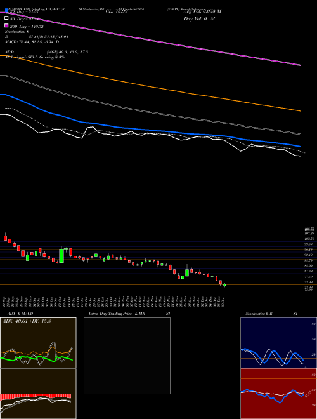This screenshot has width=317, height=419.
Task: Click the 81.39 price axis label
Action: pyautogui.click(x=309, y=271)
